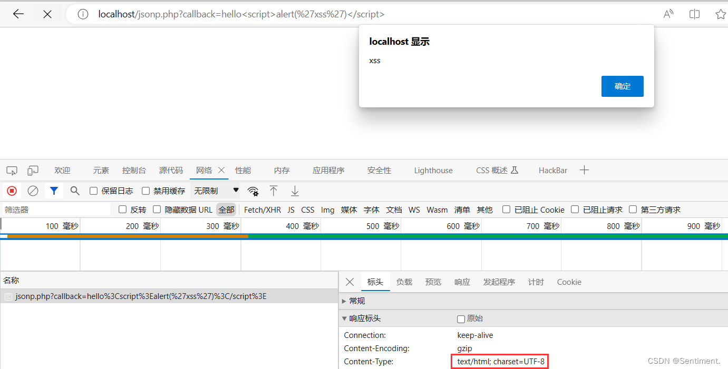
Task: Open the Memory (内存) tab
Action: [x=282, y=170]
